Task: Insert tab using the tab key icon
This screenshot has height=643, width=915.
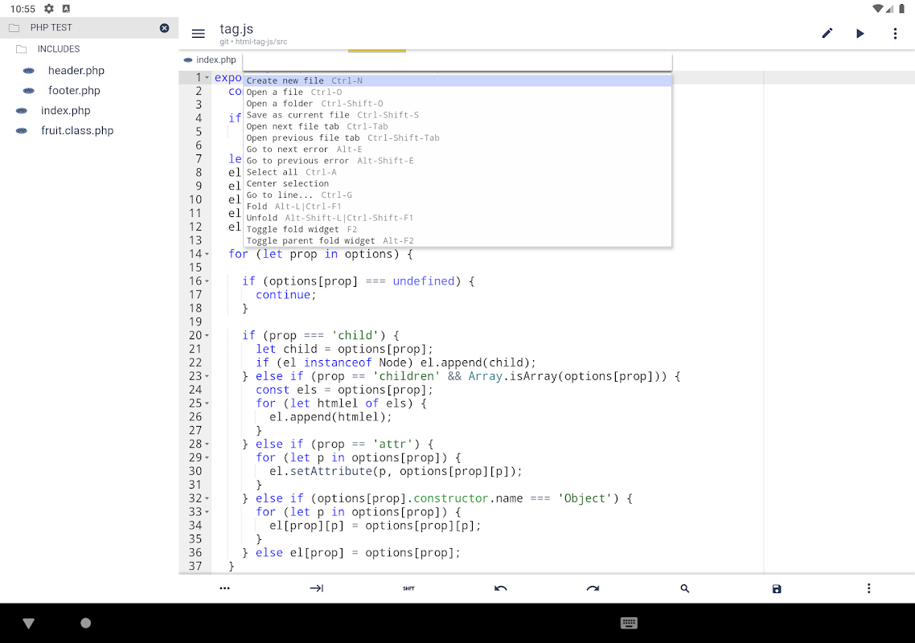Action: point(316,588)
